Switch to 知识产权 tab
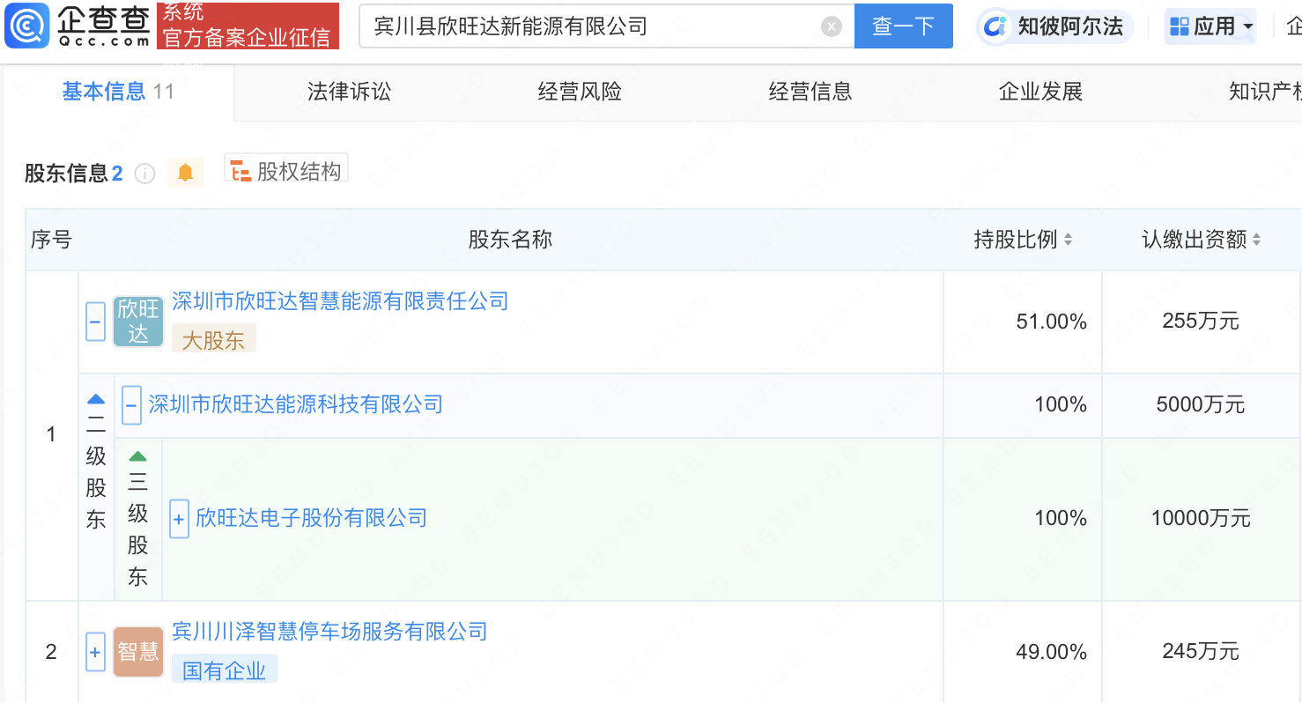1302x703 pixels. coord(1265,92)
